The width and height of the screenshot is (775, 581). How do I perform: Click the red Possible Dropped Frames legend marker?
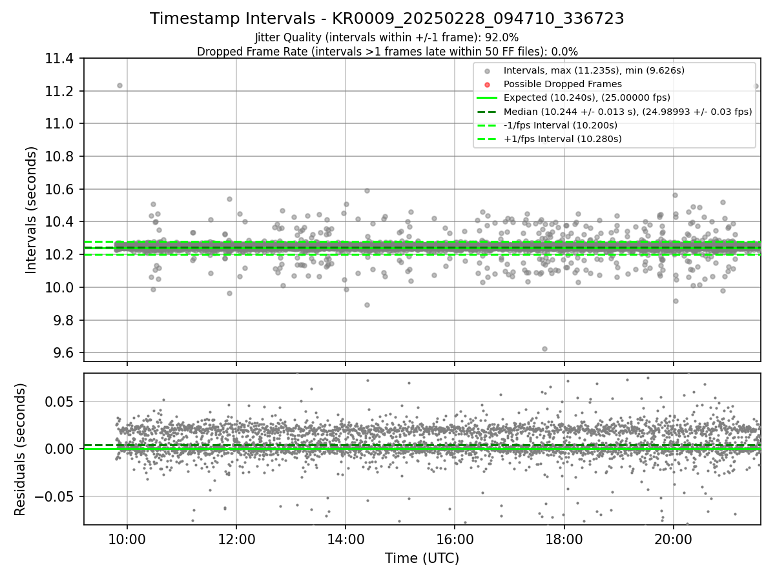pos(487,85)
